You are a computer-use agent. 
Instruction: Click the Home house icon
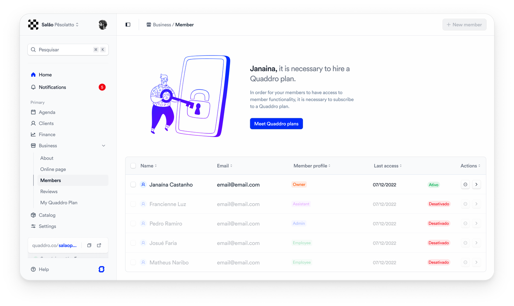point(33,75)
